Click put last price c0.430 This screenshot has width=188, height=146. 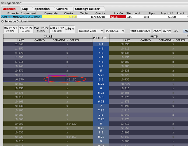(x=125, y=79)
